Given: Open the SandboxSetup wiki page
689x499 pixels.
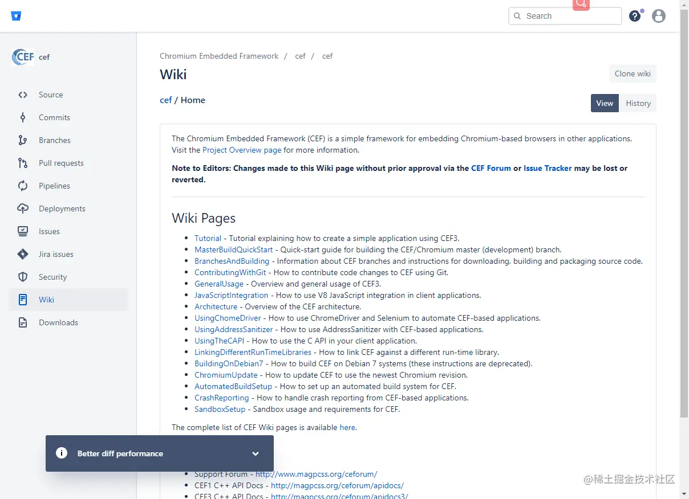Looking at the screenshot, I should (220, 410).
